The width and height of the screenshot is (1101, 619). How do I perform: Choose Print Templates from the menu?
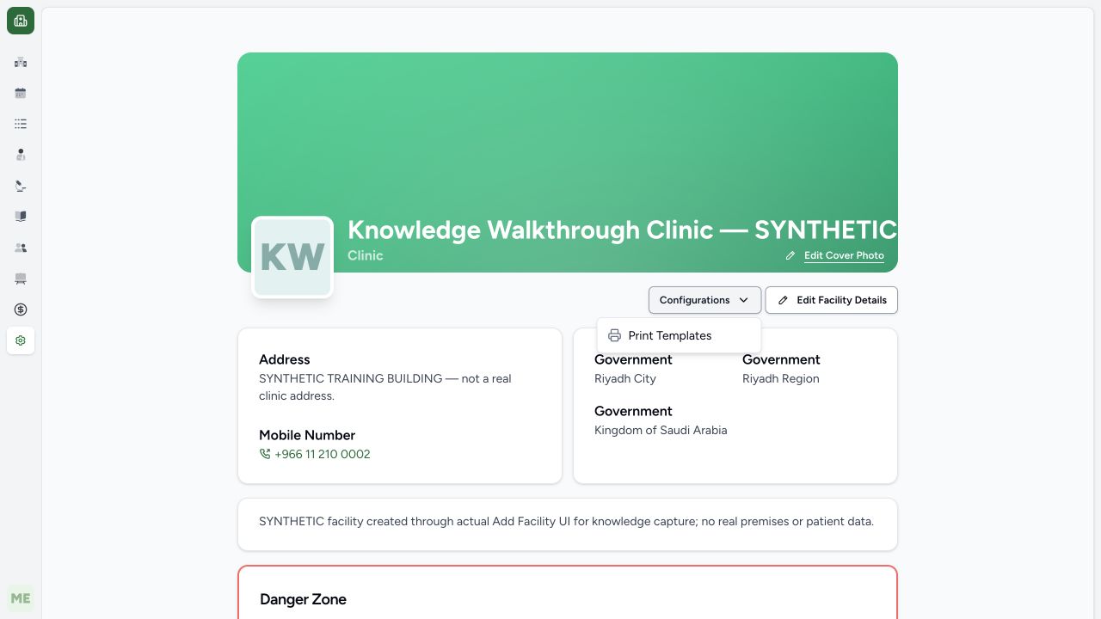679,335
